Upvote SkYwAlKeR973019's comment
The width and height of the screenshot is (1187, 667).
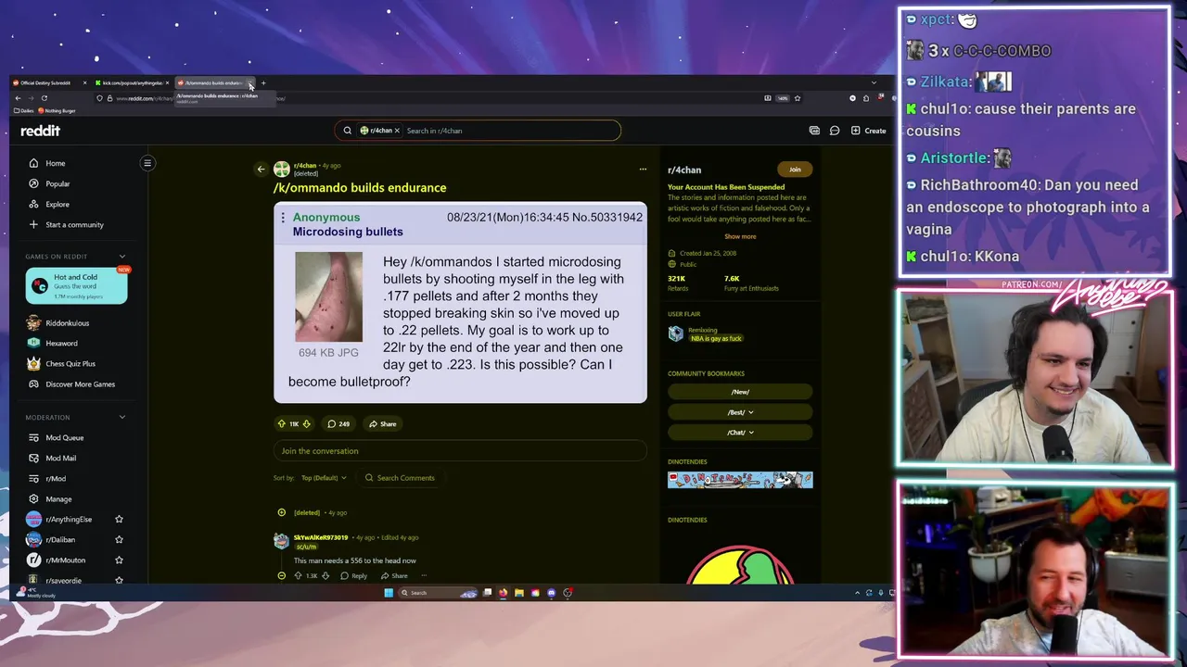click(x=298, y=575)
